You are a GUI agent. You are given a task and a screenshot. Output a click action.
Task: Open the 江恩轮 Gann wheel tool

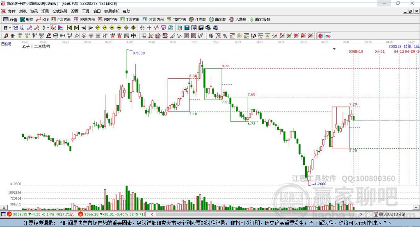198,20
